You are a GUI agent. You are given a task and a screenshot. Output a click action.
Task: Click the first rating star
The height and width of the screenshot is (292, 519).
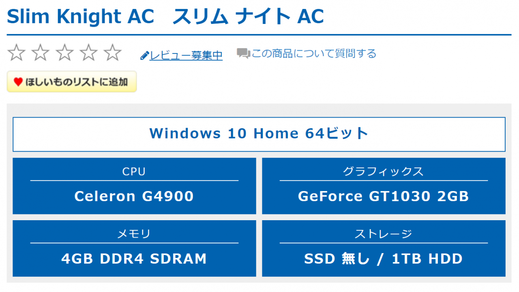pyautogui.click(x=16, y=53)
